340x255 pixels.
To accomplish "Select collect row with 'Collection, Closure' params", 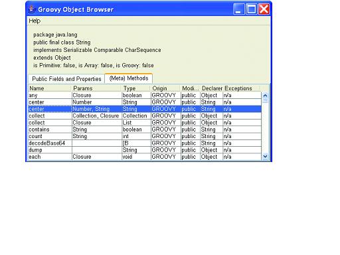I will [145, 116].
